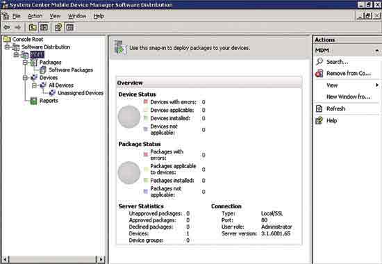The height and width of the screenshot is (264, 382).
Task: Open the File menu
Action: (17, 16)
